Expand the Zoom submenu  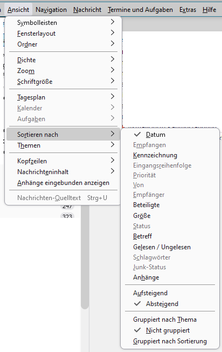coord(63,70)
